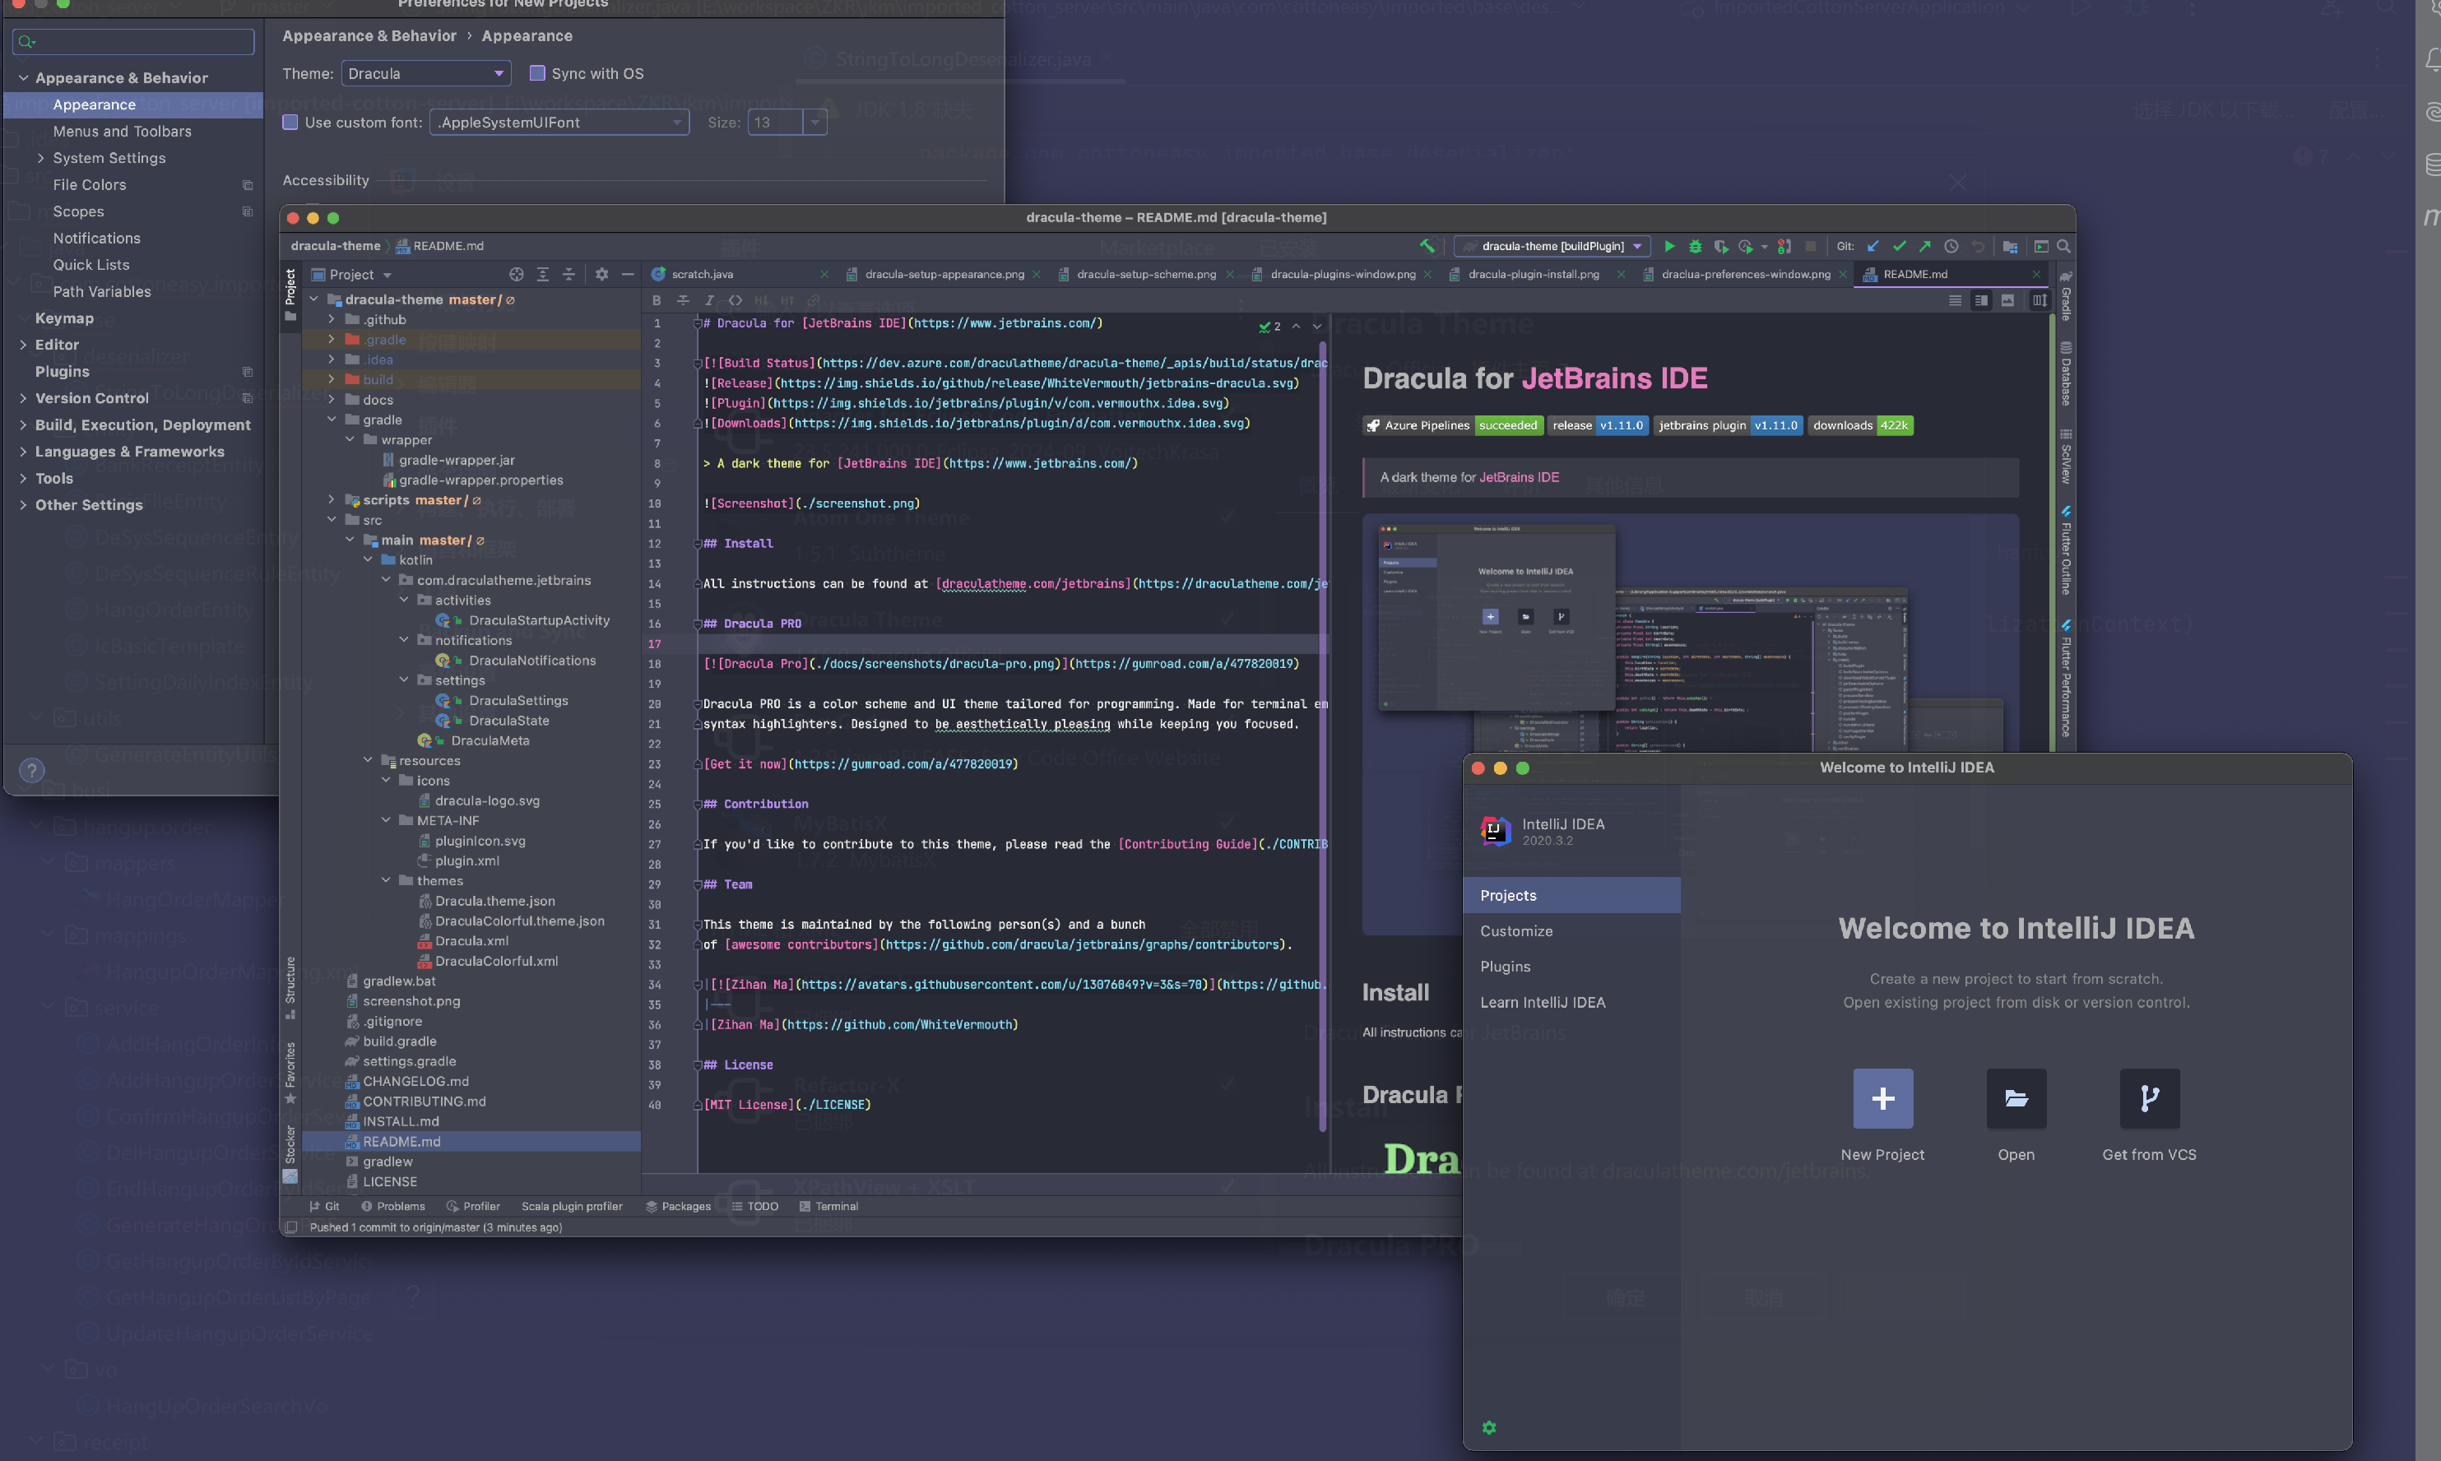Click the New Project plus icon
This screenshot has width=2441, height=1461.
[x=1882, y=1097]
